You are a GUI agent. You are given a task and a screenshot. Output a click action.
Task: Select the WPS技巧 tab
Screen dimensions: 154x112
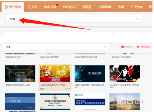69,7
